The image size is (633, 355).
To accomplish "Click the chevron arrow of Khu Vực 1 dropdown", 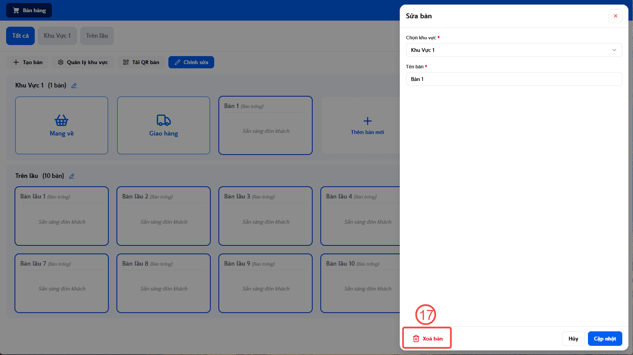I will (x=614, y=50).
